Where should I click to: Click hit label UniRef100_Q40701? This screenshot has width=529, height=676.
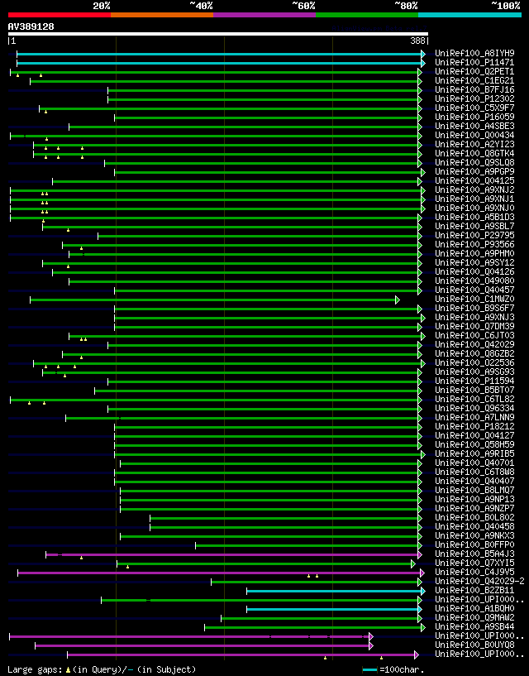(x=474, y=463)
